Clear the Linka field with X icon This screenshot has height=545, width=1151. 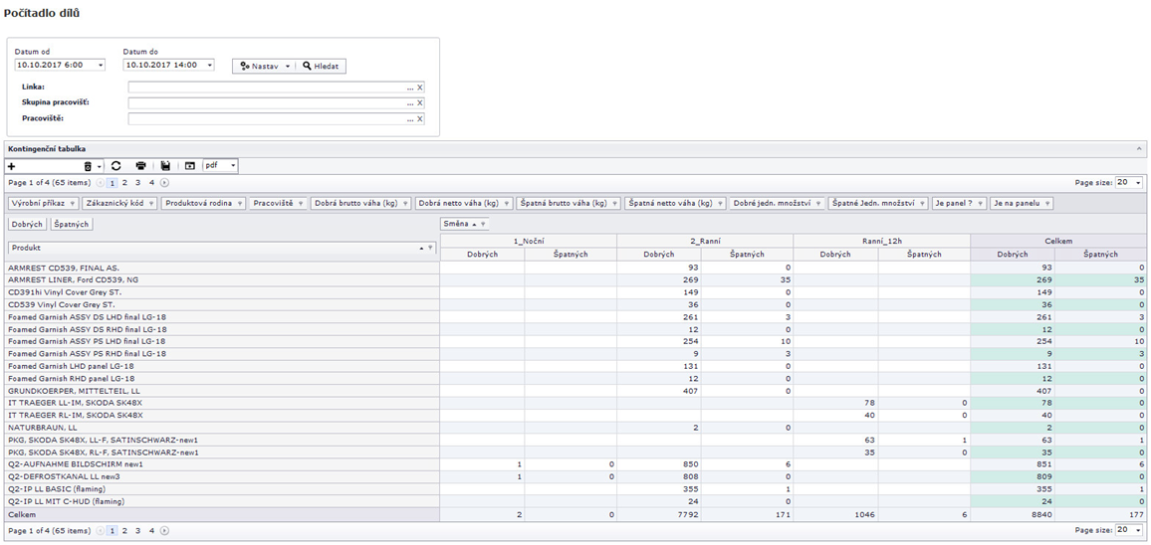click(420, 88)
